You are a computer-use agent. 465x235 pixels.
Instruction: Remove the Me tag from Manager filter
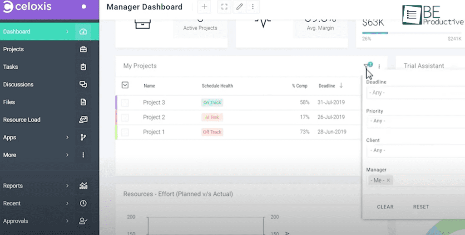point(388,181)
